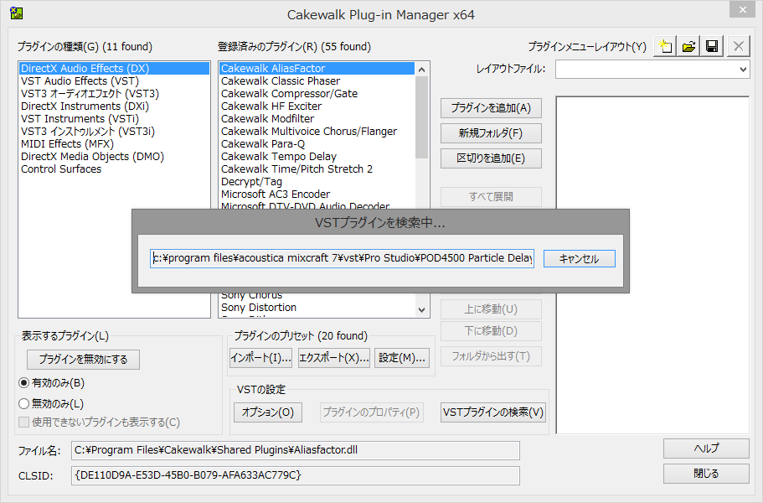The height and width of the screenshot is (503, 763).
Task: Open a plug-in layout file icon
Action: pyautogui.click(x=688, y=47)
